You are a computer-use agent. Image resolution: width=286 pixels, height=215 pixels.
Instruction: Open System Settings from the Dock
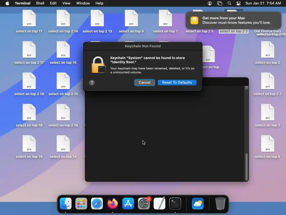[x=144, y=204]
